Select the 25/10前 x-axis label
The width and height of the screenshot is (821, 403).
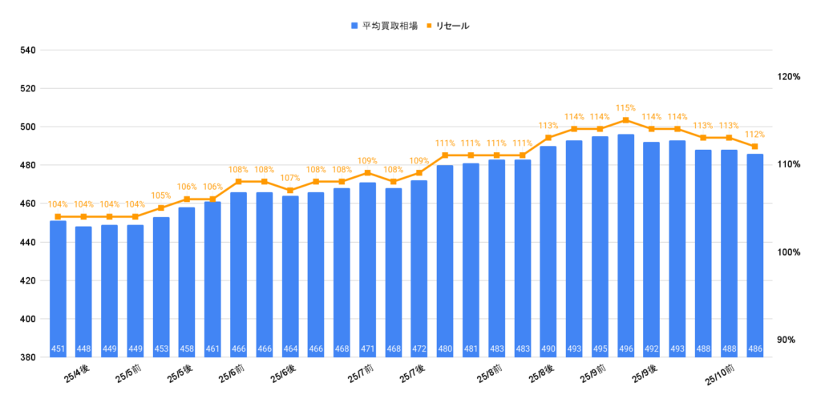[x=719, y=375]
